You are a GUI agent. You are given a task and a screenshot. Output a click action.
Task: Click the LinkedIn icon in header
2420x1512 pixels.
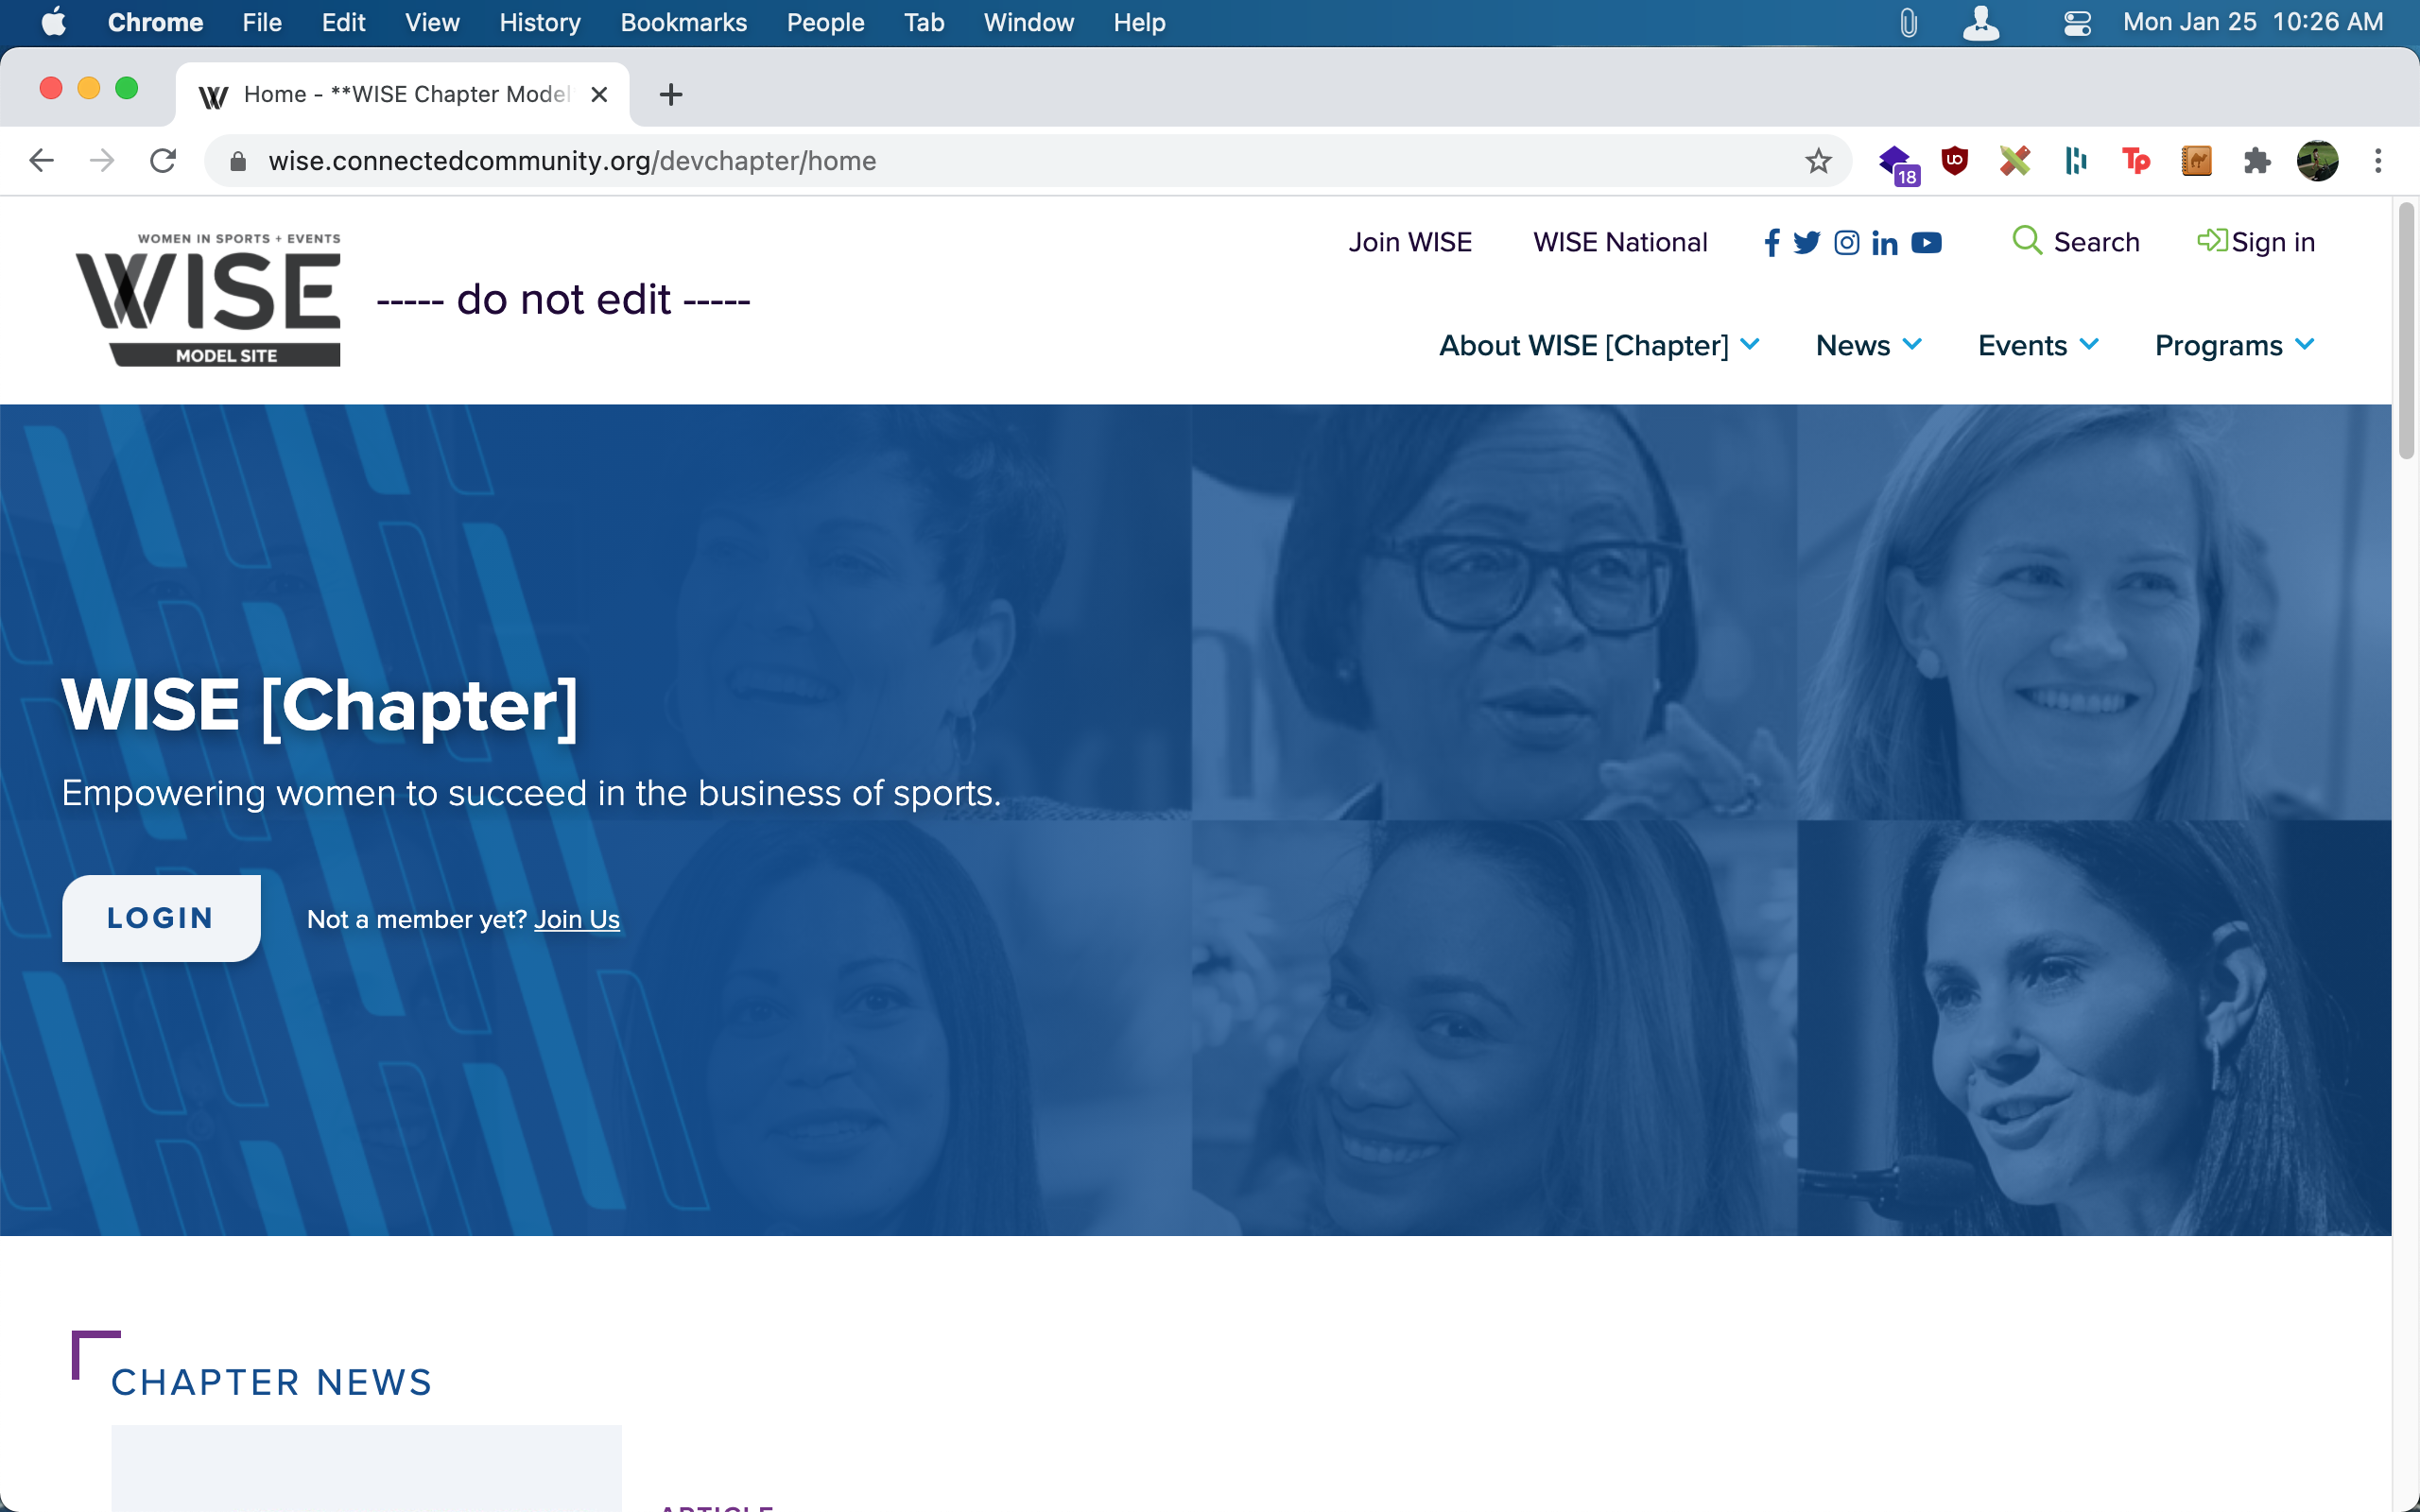point(1884,243)
